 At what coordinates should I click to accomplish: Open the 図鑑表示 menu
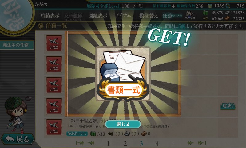point(98,15)
